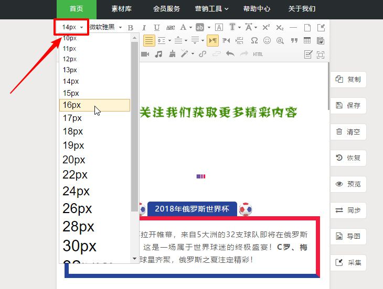Viewport: 383px width, 289px height.
Task: Undo the last action
Action: pyautogui.click(x=230, y=53)
